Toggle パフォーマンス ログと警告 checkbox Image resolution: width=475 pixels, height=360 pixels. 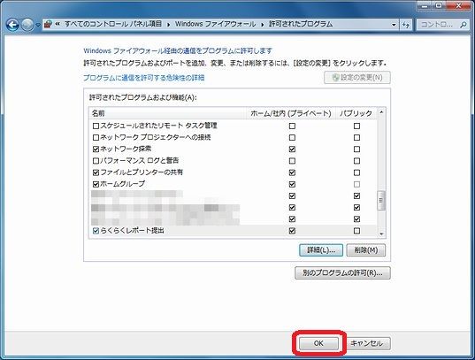coord(96,161)
